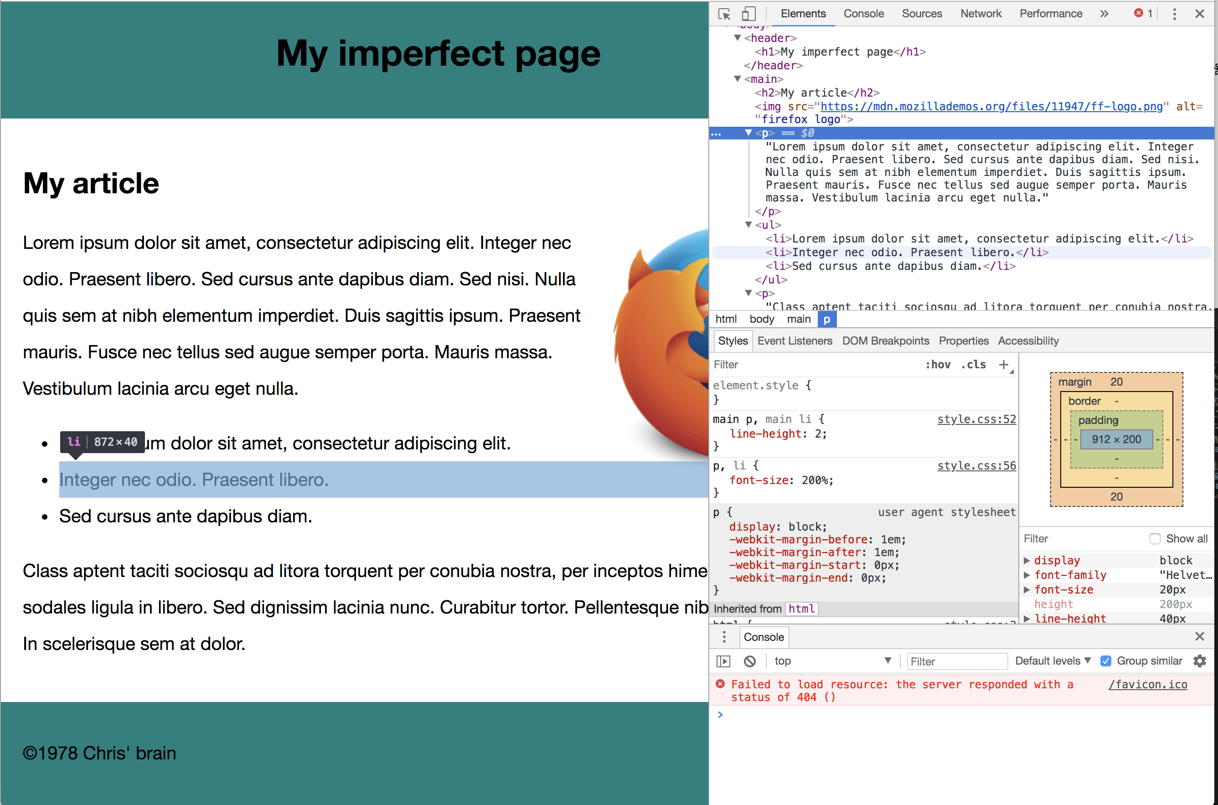
Task: Activate the inspect element picker icon
Action: (724, 14)
